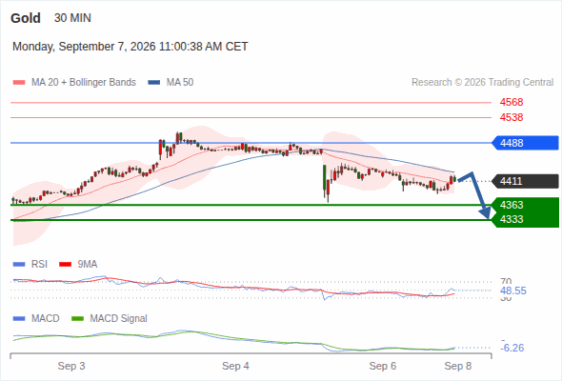Click the 4568 resistance level label
Screen dimensions: 562x381
coord(512,103)
